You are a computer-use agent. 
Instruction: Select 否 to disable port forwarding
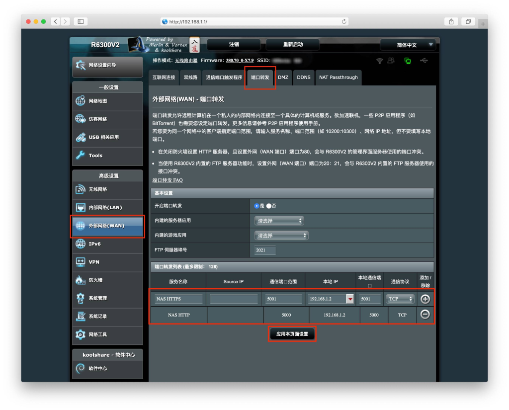[269, 206]
